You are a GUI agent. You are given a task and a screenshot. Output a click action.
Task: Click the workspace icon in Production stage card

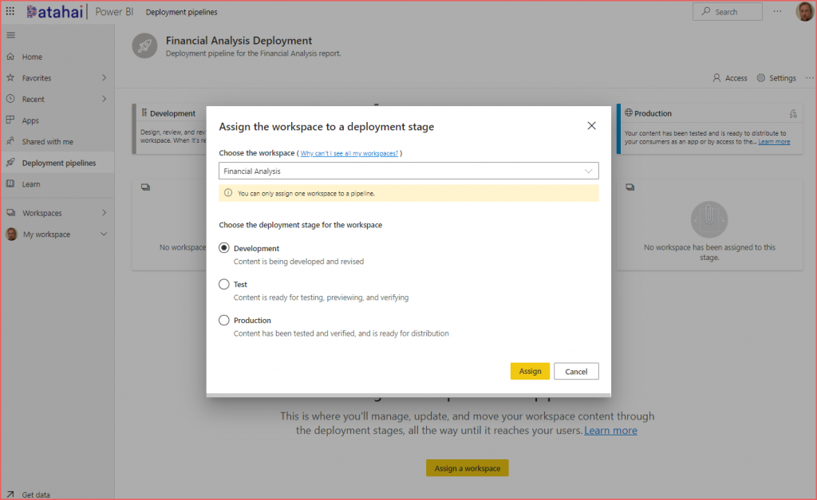pyautogui.click(x=630, y=187)
